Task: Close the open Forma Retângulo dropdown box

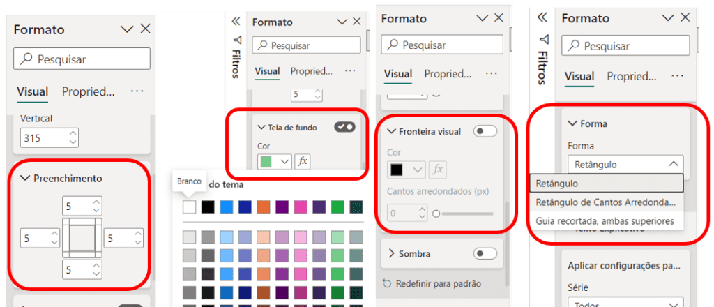Action: coord(625,164)
